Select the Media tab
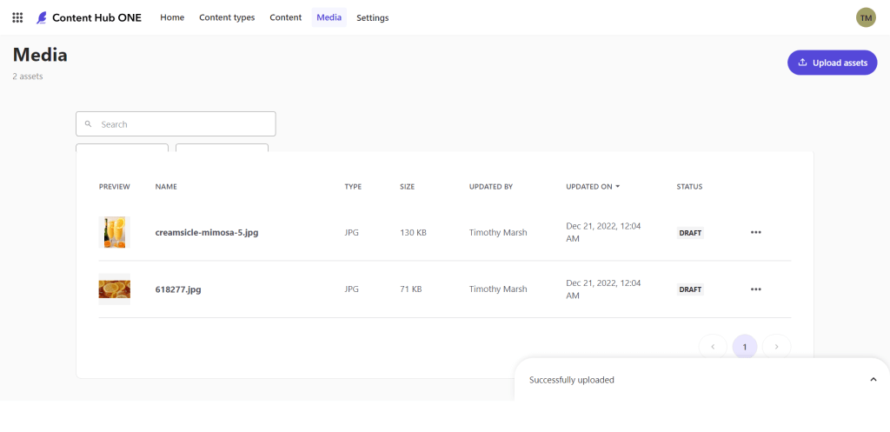The width and height of the screenshot is (890, 432). pyautogui.click(x=329, y=17)
